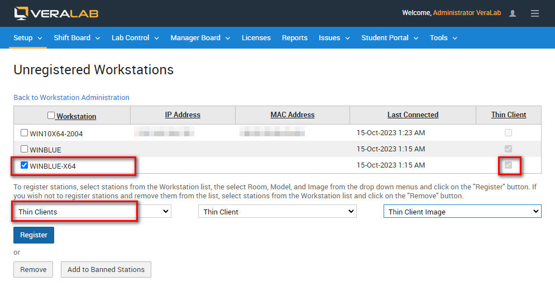This screenshot has width=555, height=291.
Task: Click Add to Banned Stations button
Action: click(x=106, y=269)
